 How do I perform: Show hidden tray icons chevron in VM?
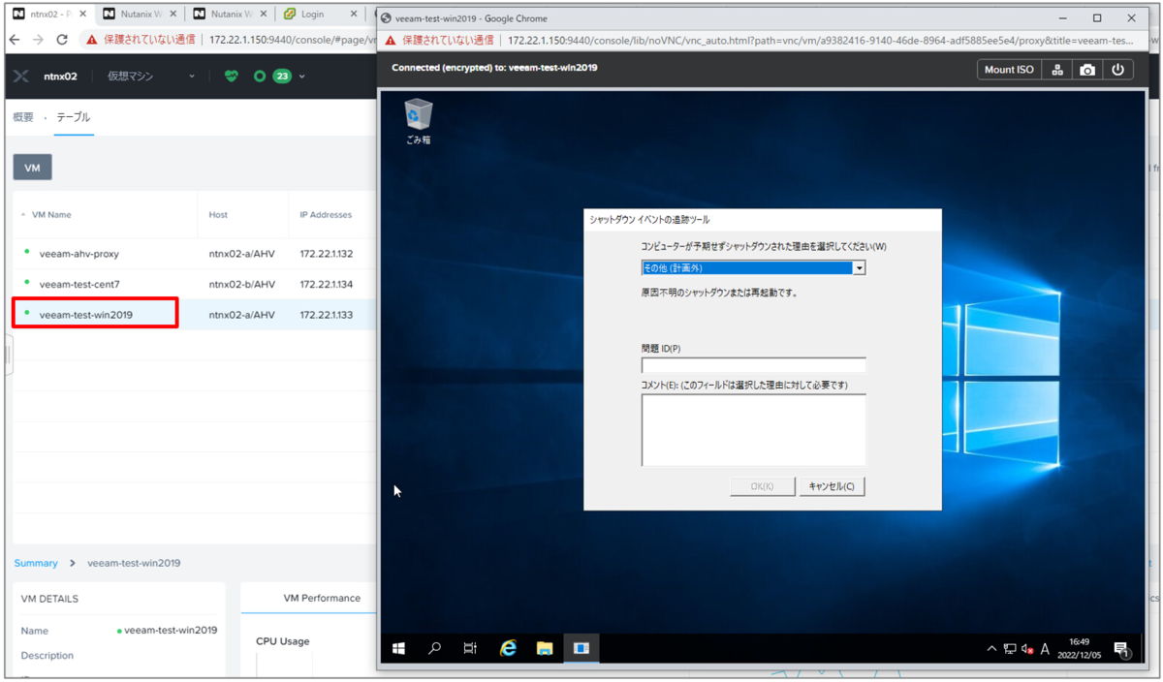(x=991, y=649)
